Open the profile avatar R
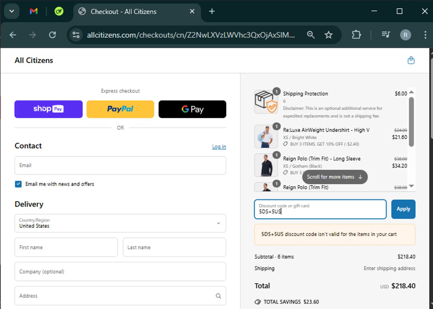The image size is (433, 309). click(x=405, y=35)
